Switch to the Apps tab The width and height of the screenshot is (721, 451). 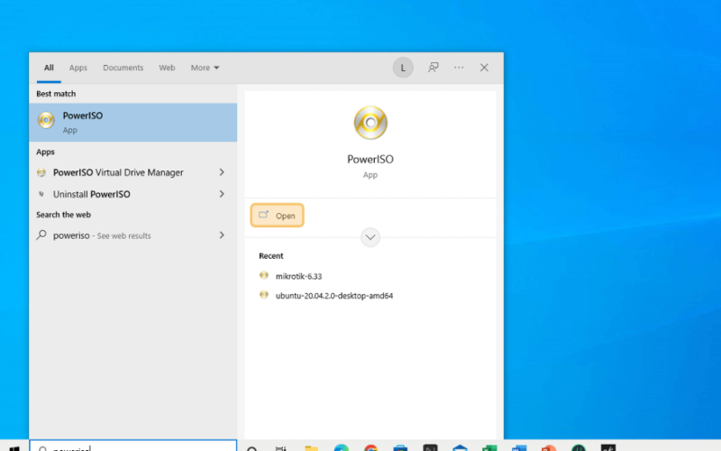tap(78, 68)
